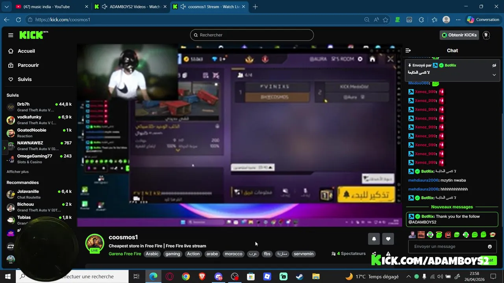The height and width of the screenshot is (283, 504).
Task: Open the browser profile avatar
Action: 446,20
